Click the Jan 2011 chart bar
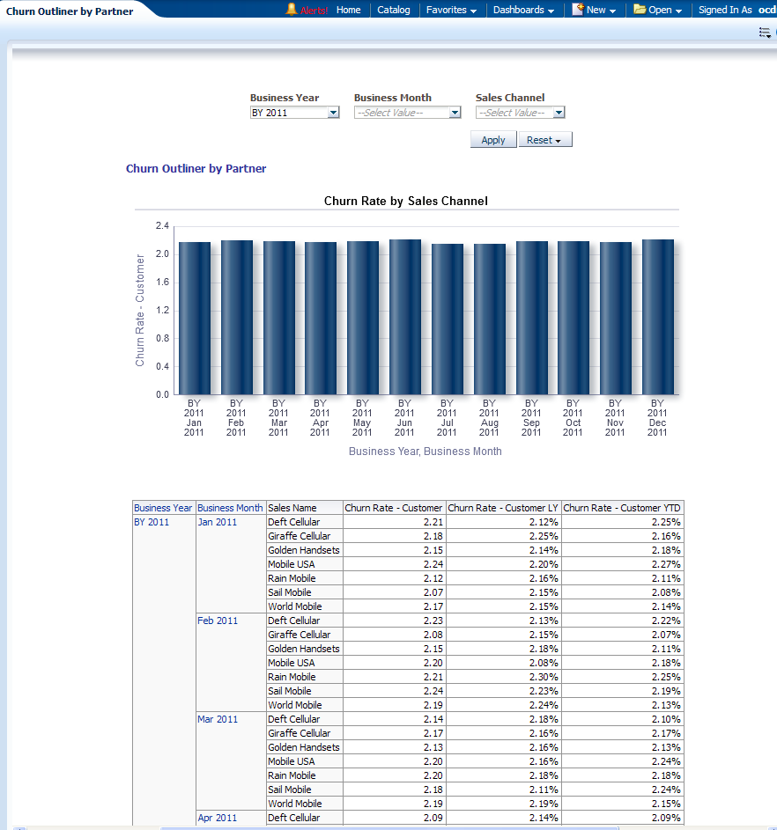Screen dimensions: 777x830 [194, 317]
